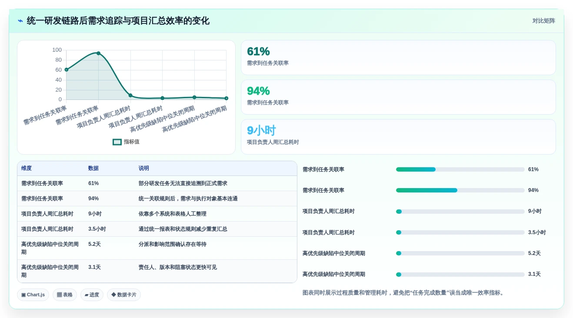This screenshot has height=318, width=573.
Task: Open the 94% metric card
Action: (x=398, y=97)
